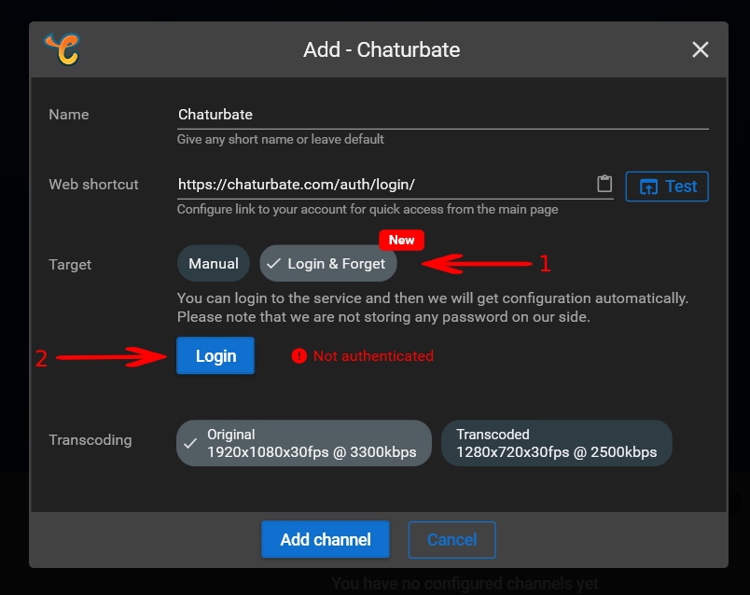Click the checkmark on the Login & Forget chip
Viewport: 750px width, 595px height.
click(x=273, y=264)
